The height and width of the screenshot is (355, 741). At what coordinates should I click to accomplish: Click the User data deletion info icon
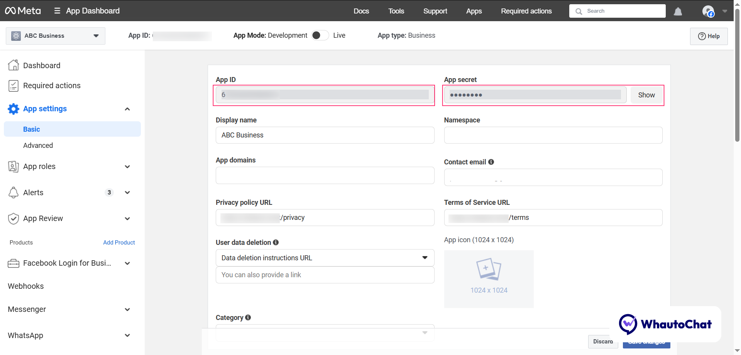click(x=276, y=242)
